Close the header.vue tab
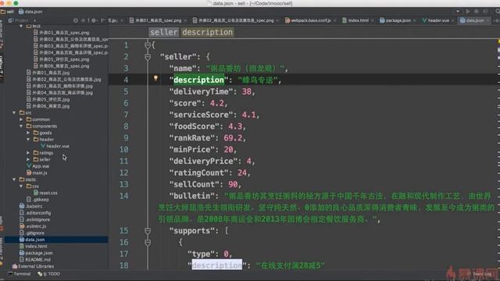The image size is (500, 281). click(x=453, y=21)
